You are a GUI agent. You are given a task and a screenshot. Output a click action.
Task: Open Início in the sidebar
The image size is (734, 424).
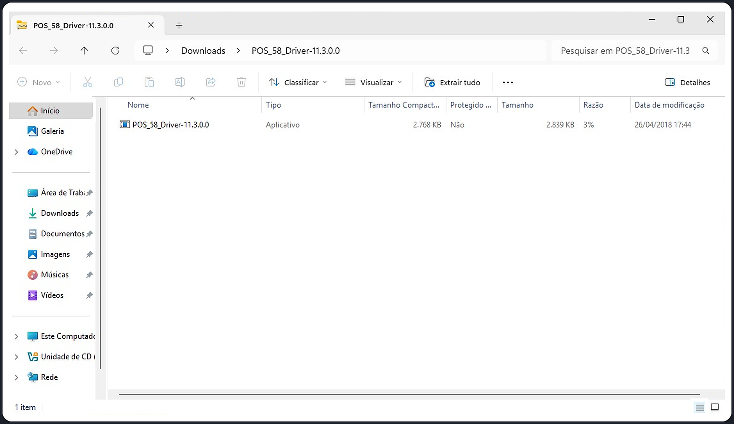[51, 111]
